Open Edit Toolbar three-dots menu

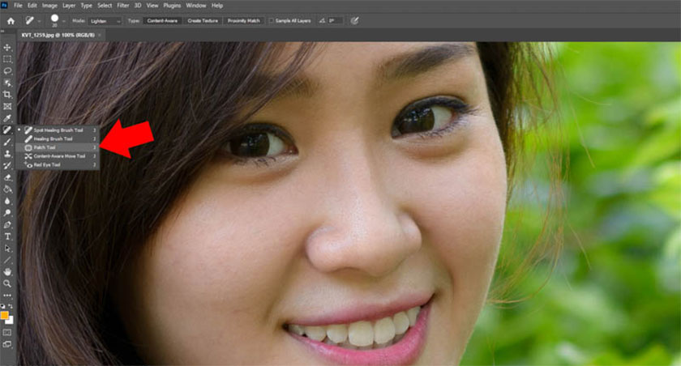[x=7, y=296]
